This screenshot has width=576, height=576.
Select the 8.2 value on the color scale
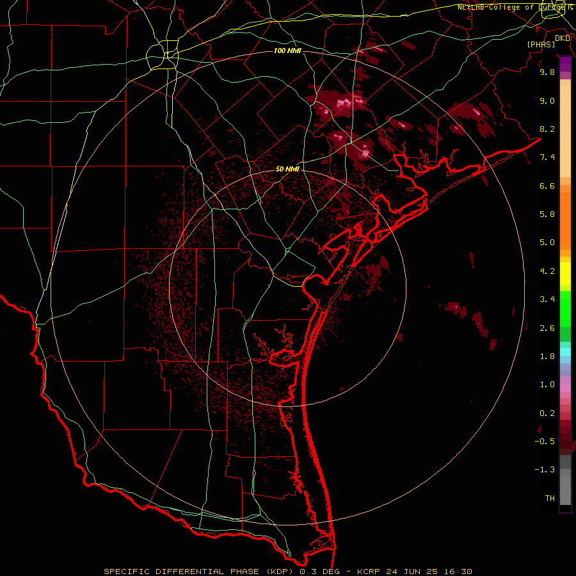pyautogui.click(x=547, y=129)
